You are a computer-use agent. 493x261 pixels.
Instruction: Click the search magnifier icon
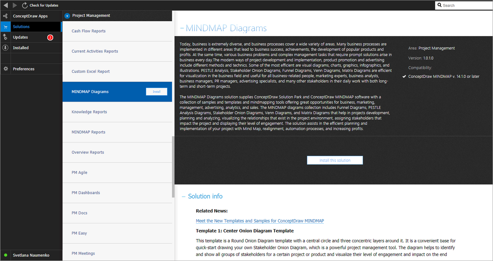[x=439, y=5]
